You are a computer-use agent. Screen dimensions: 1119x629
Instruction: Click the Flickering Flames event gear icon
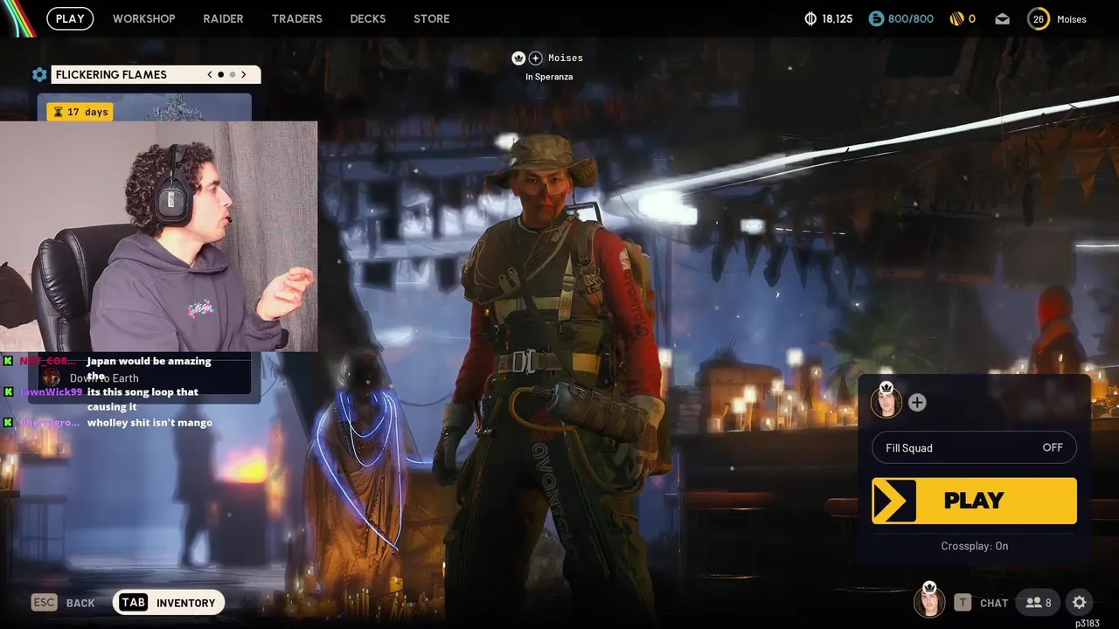[x=39, y=74]
